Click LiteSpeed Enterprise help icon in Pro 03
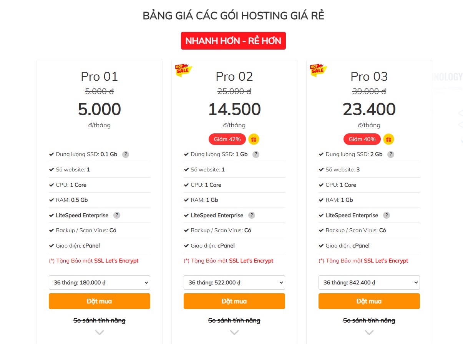 (387, 215)
